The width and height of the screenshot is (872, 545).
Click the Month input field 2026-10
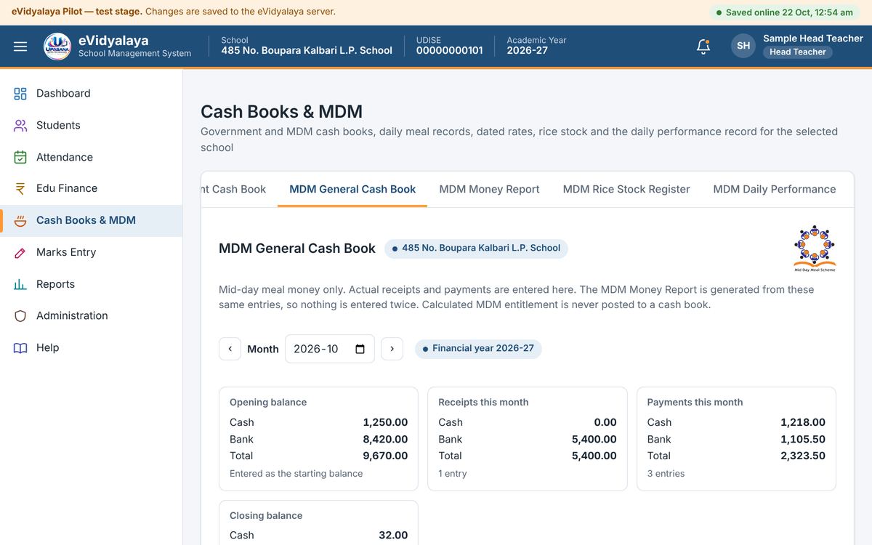(x=330, y=349)
